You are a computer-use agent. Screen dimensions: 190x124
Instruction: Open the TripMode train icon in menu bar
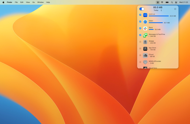click(158, 2)
